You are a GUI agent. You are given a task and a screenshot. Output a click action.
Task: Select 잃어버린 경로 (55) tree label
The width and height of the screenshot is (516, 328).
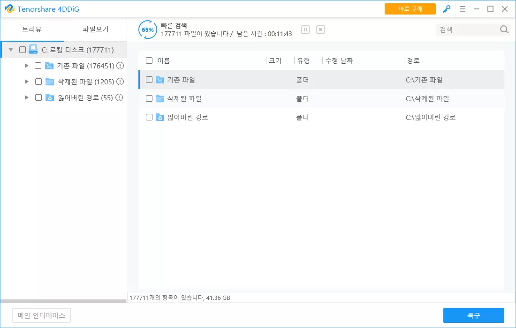[x=85, y=97]
